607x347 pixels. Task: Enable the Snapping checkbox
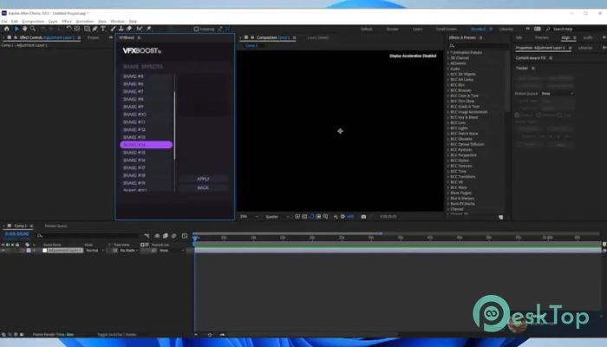196,29
